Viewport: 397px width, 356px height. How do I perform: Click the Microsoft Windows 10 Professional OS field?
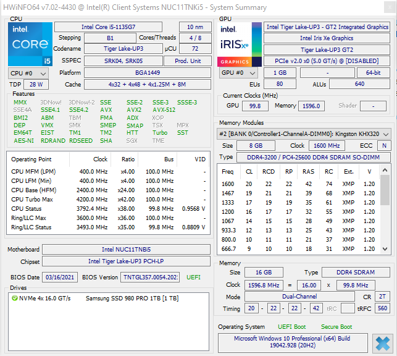click(x=293, y=342)
